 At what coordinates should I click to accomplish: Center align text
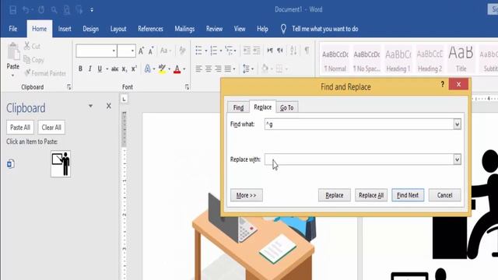[209, 68]
